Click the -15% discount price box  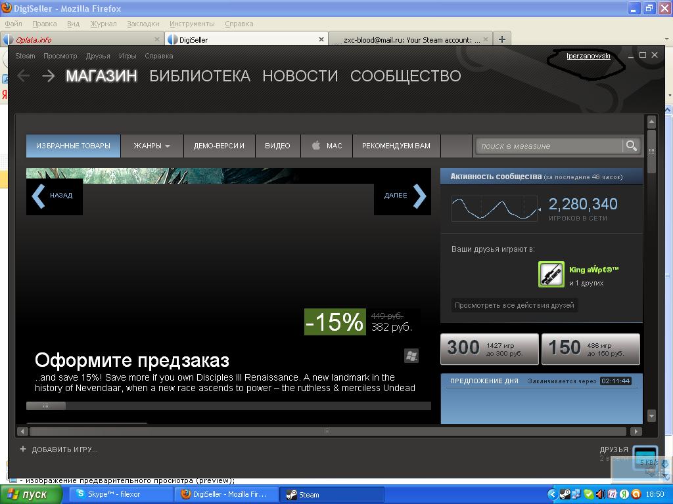click(x=335, y=322)
